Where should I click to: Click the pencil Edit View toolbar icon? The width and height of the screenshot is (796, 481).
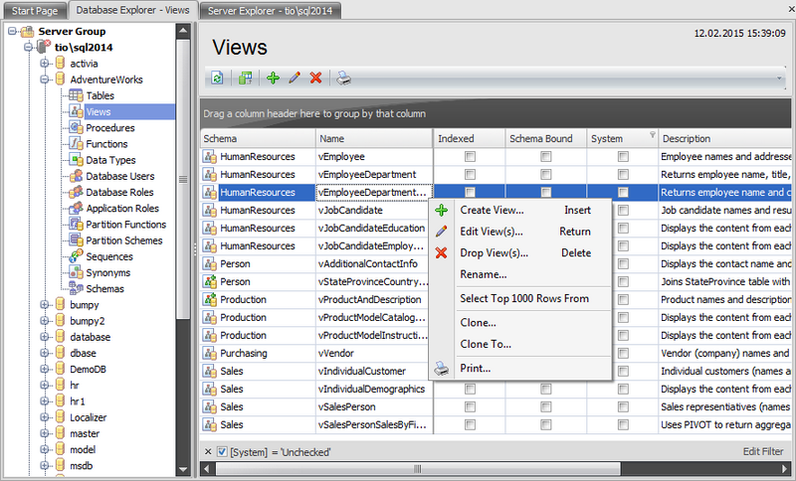click(x=295, y=78)
